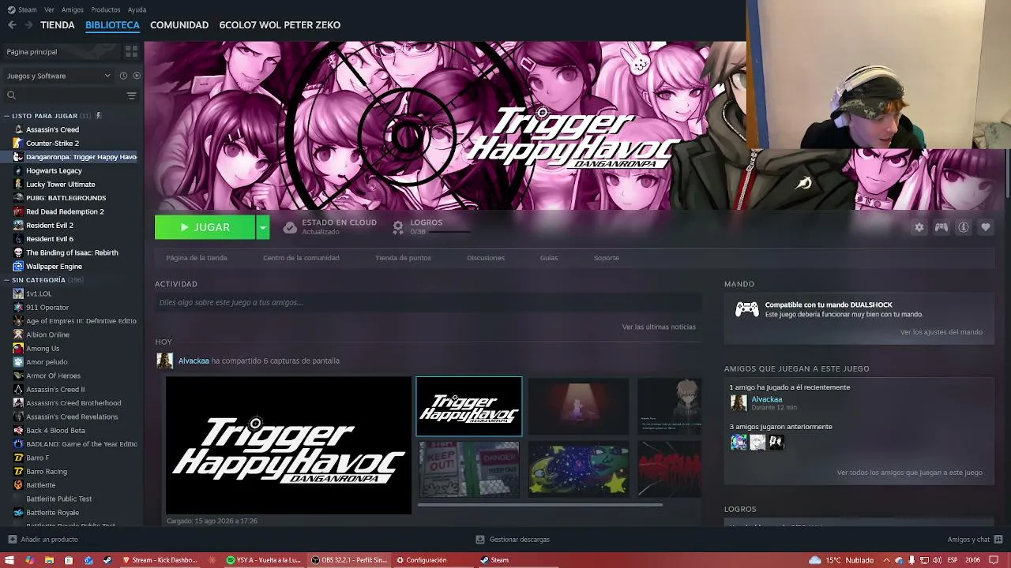
Task: Go back with the left navigation arrow
Action: coord(12,25)
